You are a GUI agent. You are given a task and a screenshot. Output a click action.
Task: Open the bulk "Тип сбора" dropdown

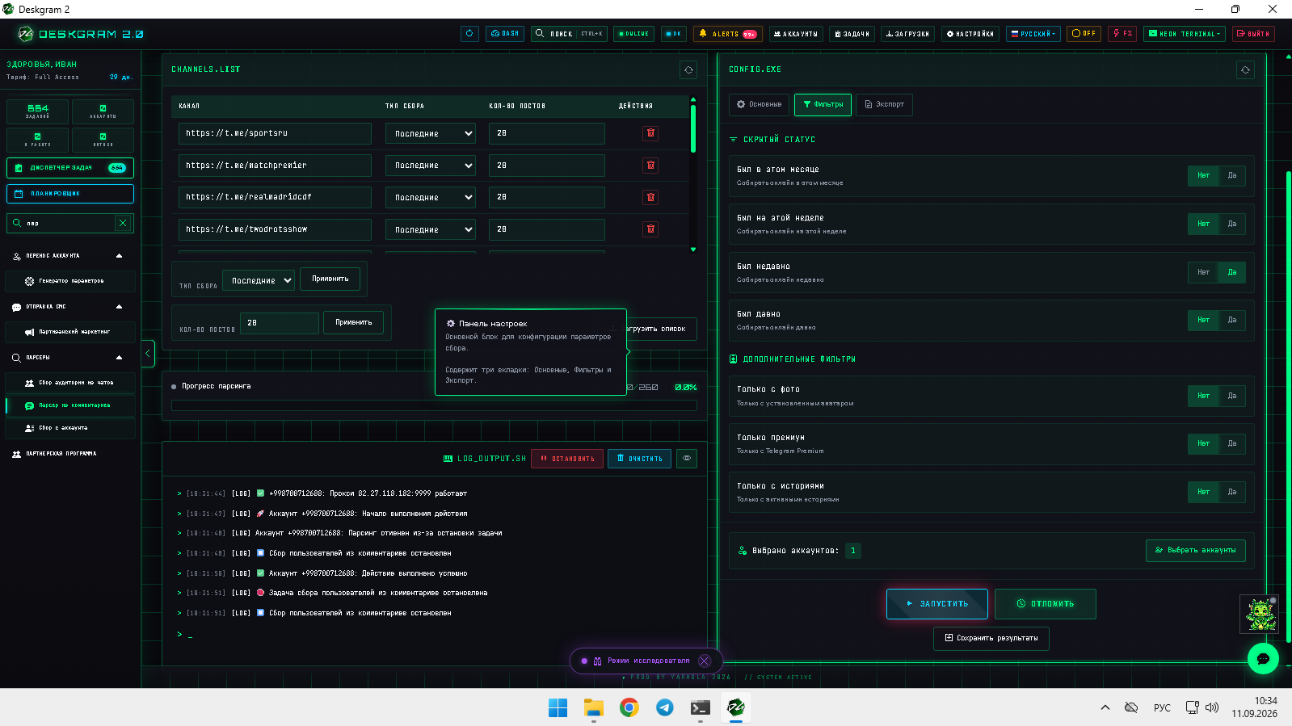(x=259, y=280)
